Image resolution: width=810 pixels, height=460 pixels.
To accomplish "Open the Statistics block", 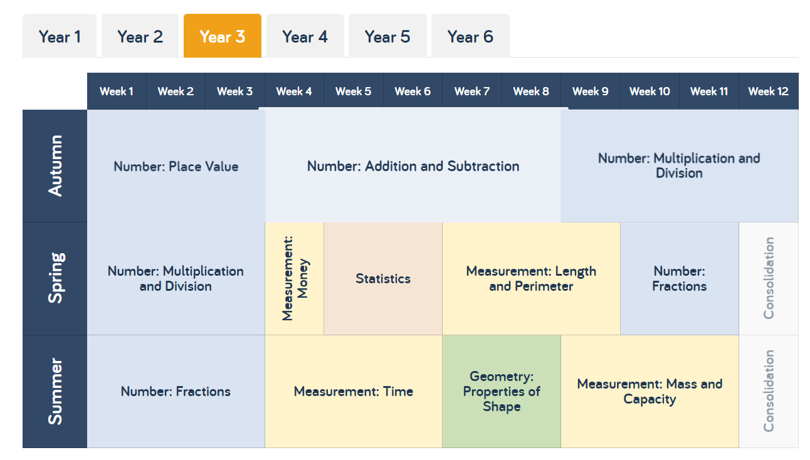I will pos(383,279).
